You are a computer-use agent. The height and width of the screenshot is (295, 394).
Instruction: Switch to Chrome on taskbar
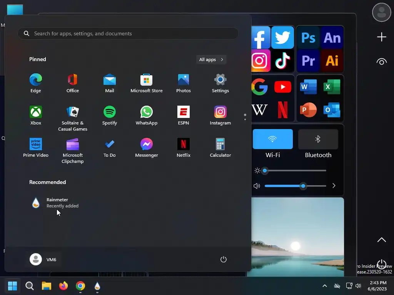tap(80, 286)
